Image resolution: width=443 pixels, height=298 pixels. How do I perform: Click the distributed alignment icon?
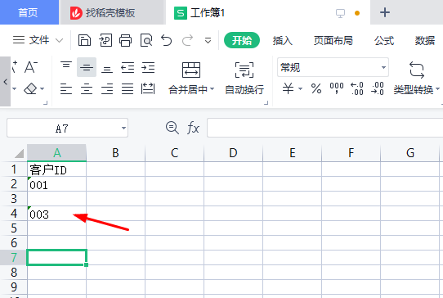tap(148, 88)
